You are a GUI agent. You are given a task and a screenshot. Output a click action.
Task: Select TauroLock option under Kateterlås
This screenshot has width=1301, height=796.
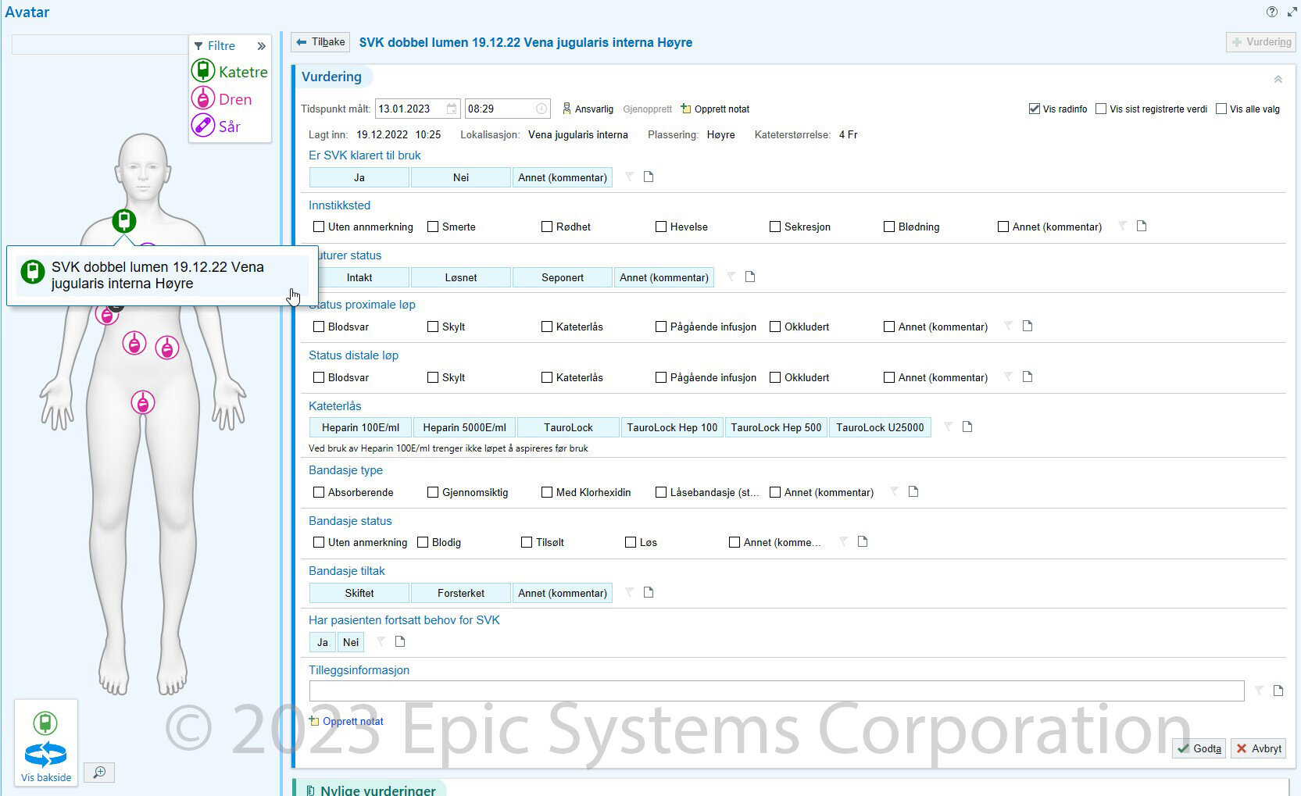568,427
